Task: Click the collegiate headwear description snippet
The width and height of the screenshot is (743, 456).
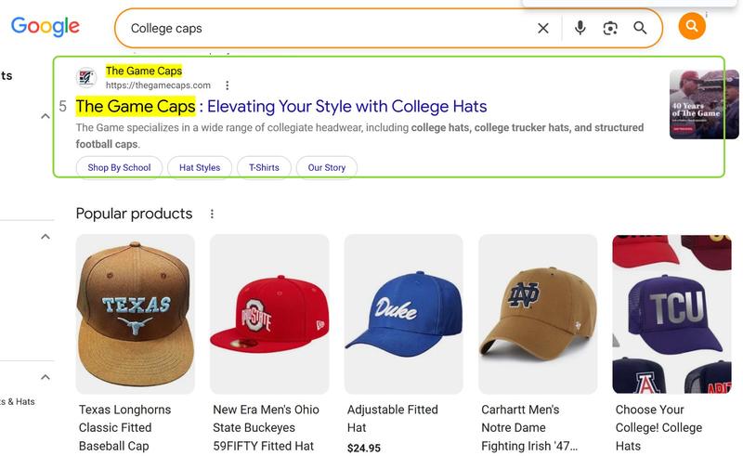Action: coord(359,136)
